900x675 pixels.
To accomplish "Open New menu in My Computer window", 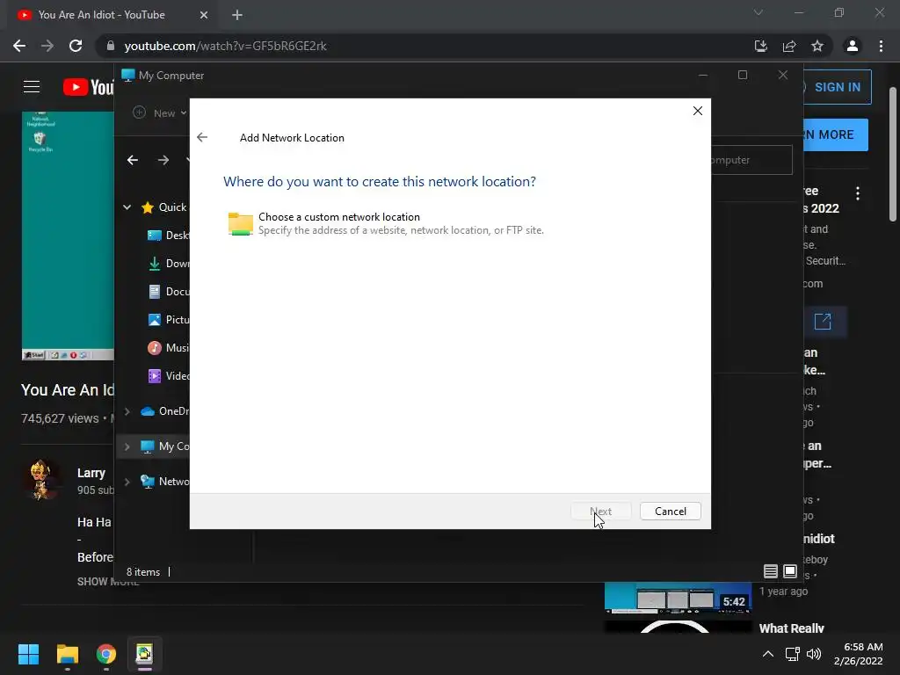I will pyautogui.click(x=160, y=113).
